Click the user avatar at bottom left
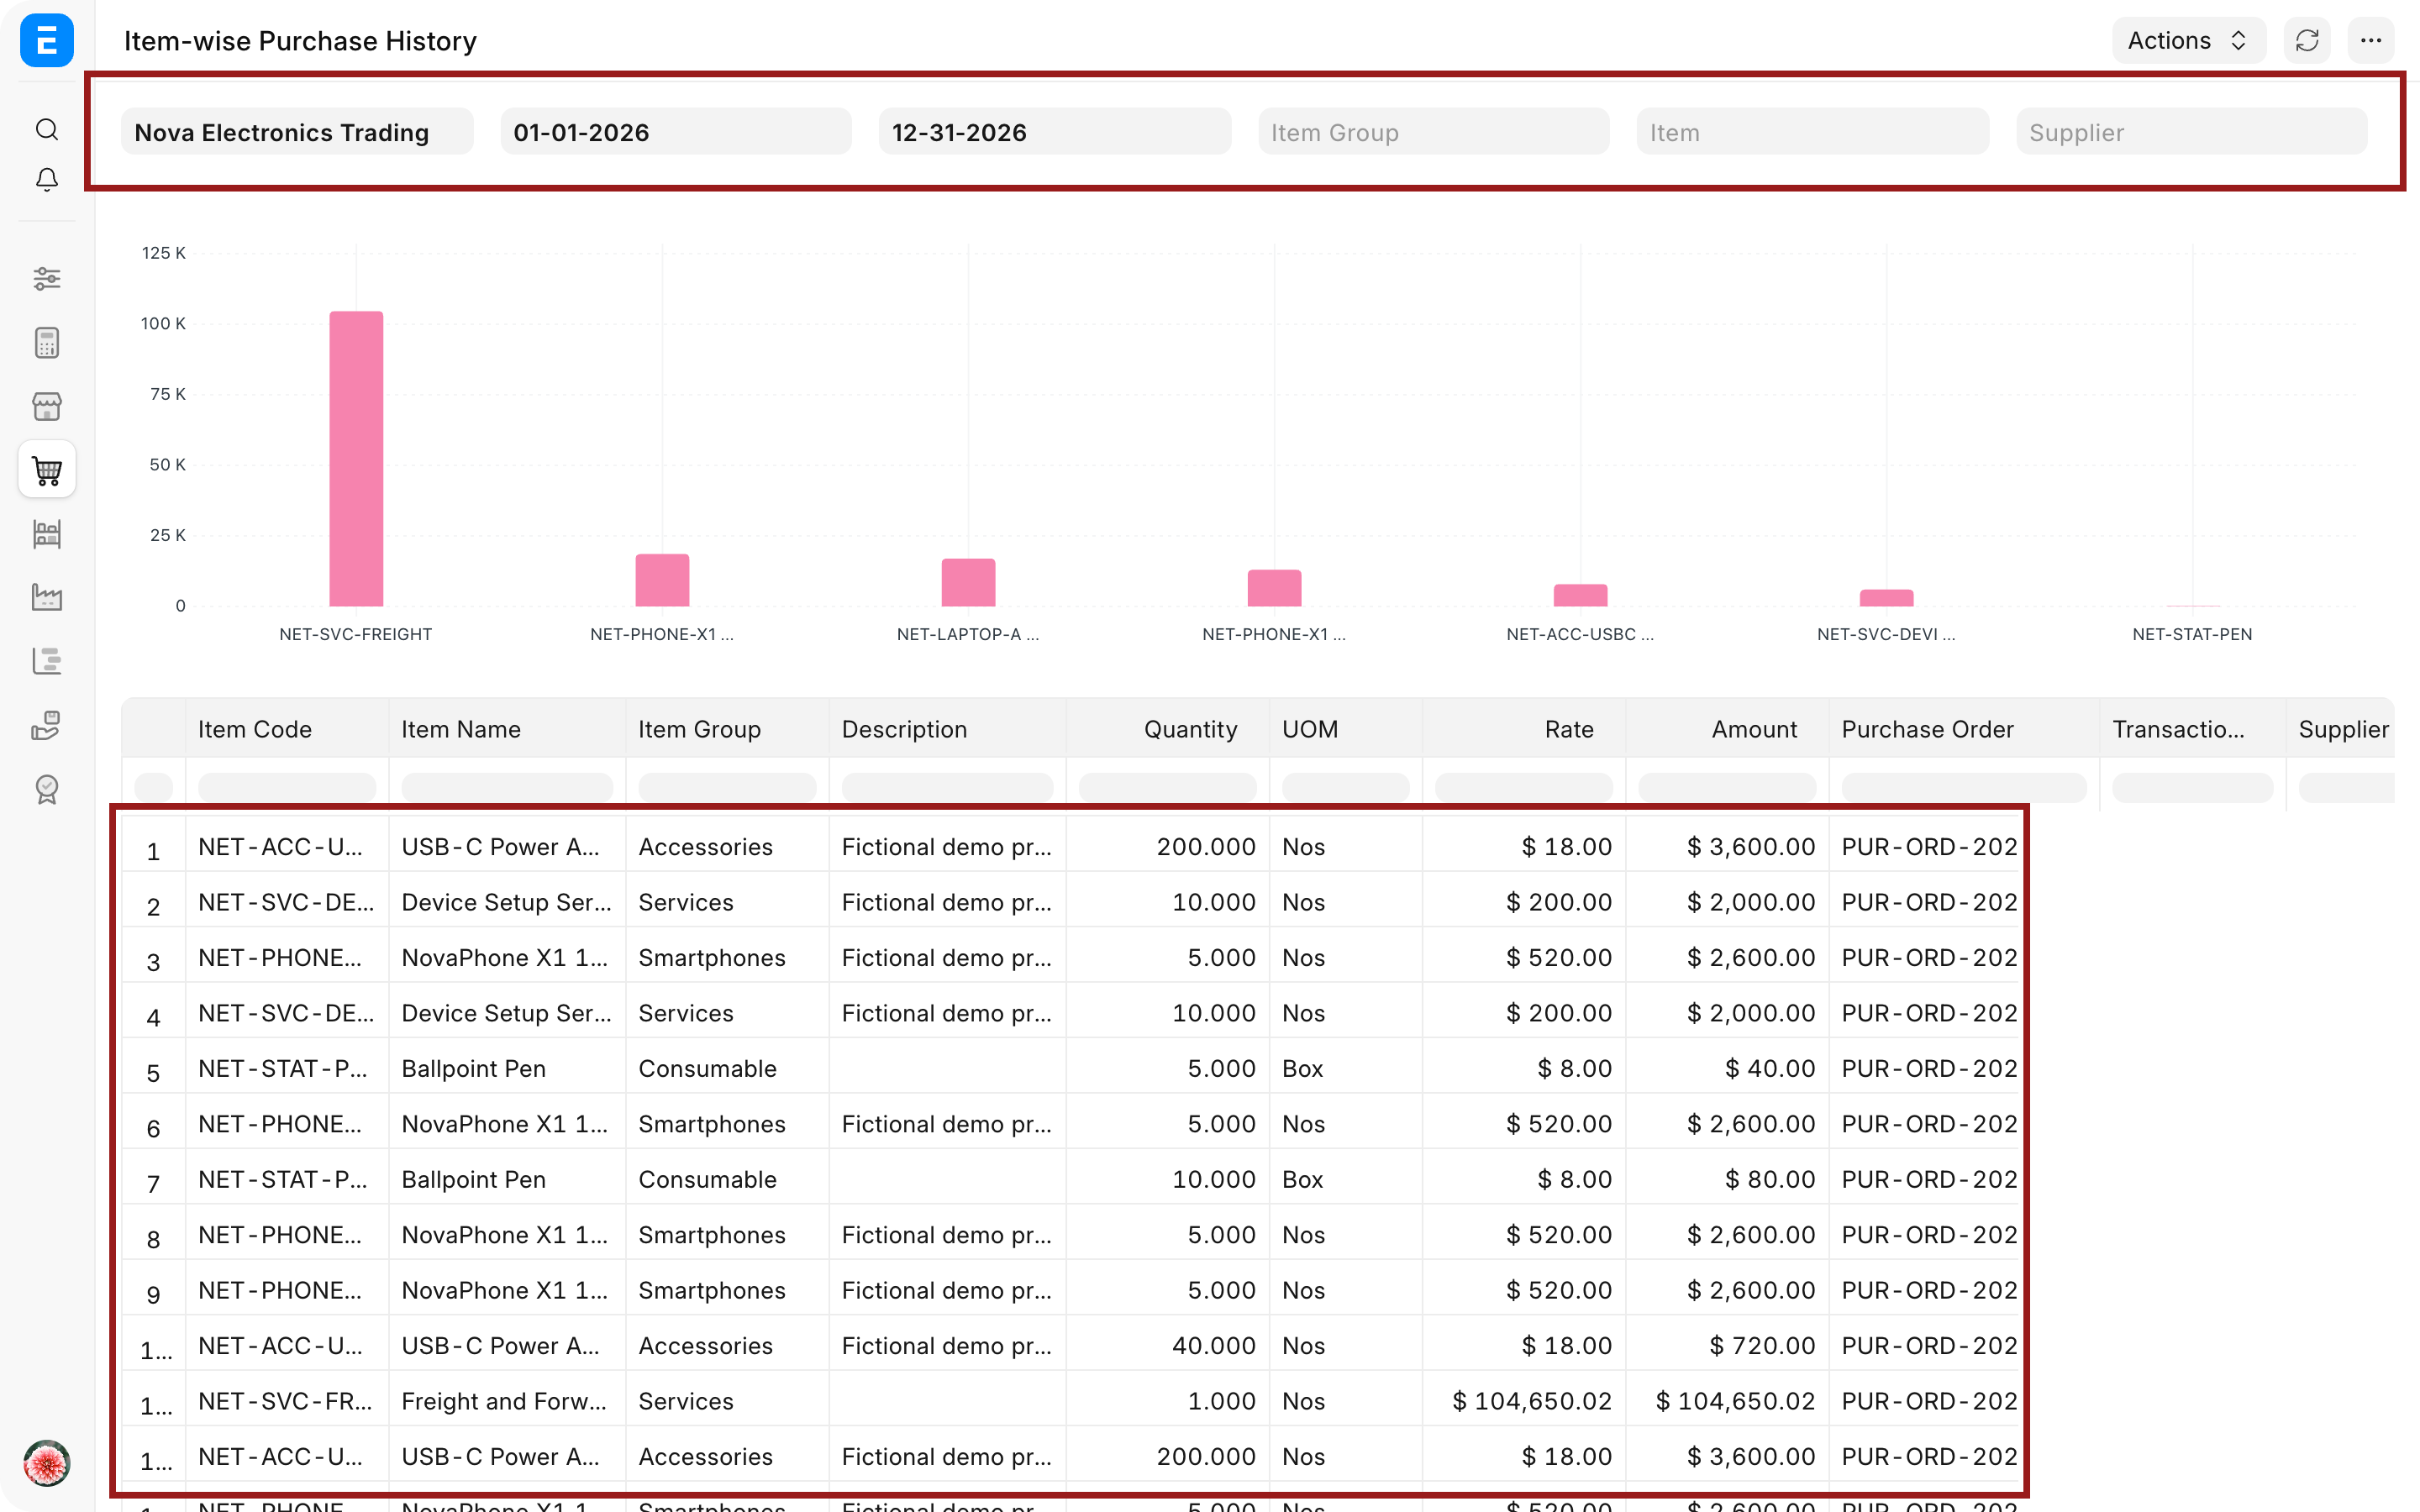 coord(46,1463)
